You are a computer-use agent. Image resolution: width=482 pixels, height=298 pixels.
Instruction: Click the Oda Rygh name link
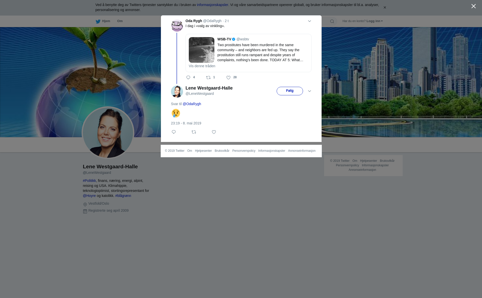click(x=194, y=21)
